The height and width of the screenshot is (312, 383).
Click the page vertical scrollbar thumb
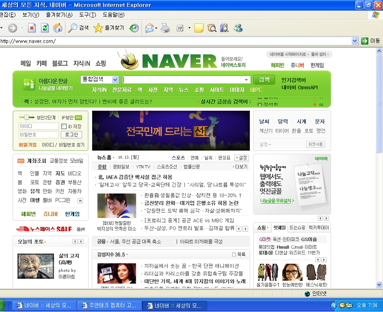pos(379,104)
